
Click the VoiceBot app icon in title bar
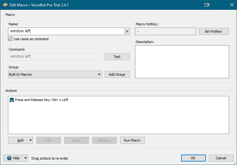[5, 5]
